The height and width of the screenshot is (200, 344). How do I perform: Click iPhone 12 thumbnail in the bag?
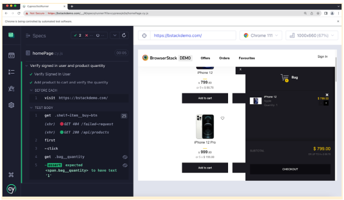click(x=256, y=101)
